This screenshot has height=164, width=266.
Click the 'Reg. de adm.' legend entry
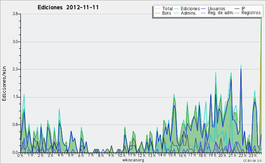click(221, 13)
